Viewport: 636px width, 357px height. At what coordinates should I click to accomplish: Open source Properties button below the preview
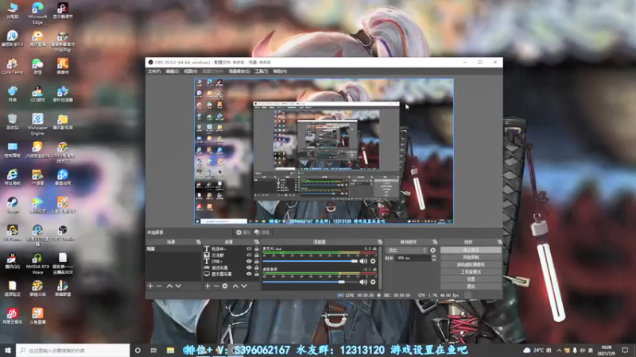[x=243, y=232]
